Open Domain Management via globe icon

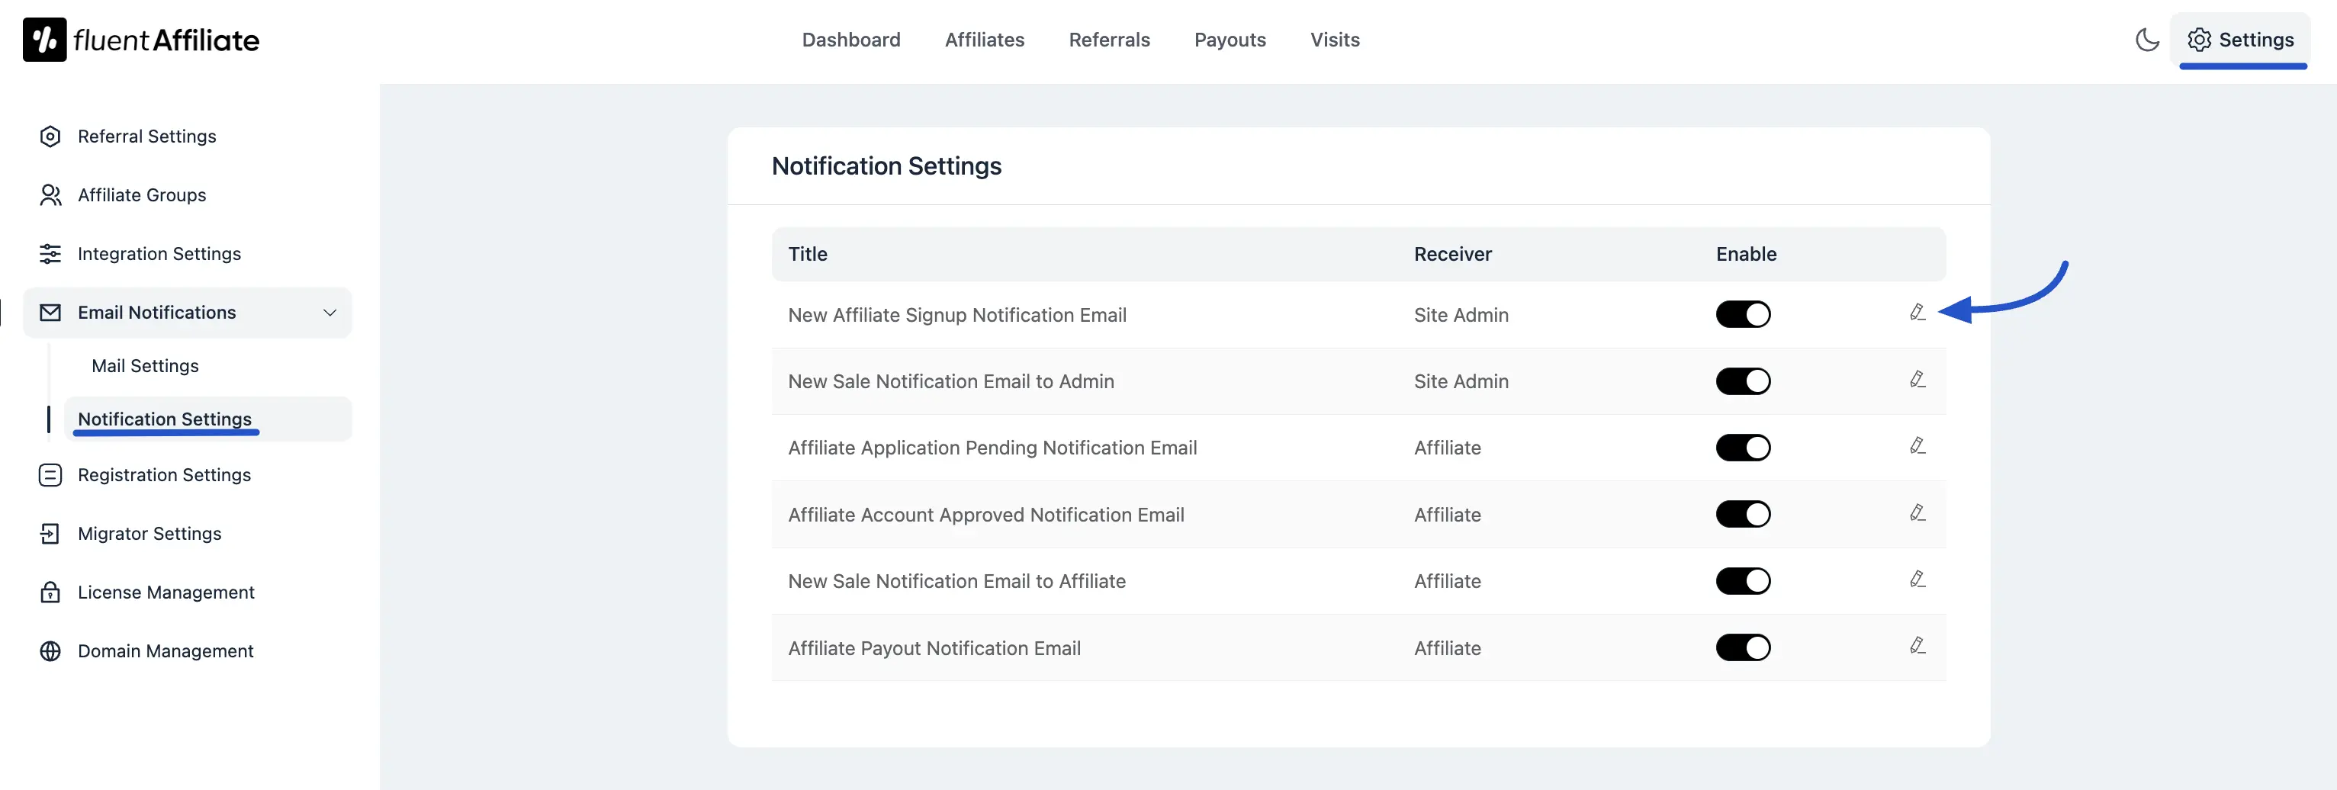(50, 650)
